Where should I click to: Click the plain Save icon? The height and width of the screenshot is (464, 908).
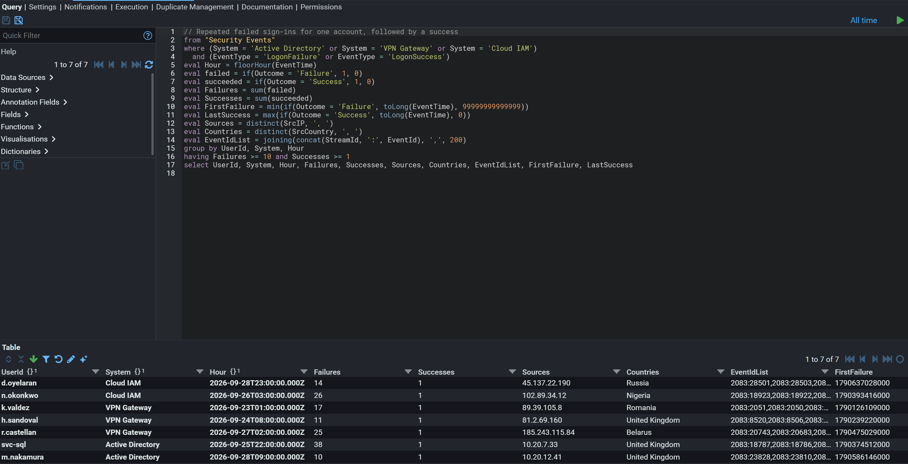coord(6,20)
